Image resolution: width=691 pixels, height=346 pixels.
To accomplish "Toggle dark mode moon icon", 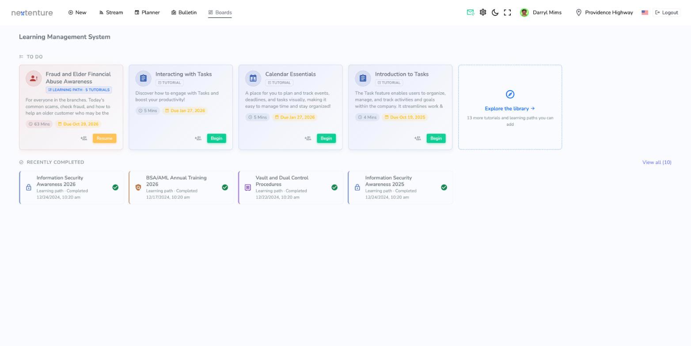I will coord(495,12).
